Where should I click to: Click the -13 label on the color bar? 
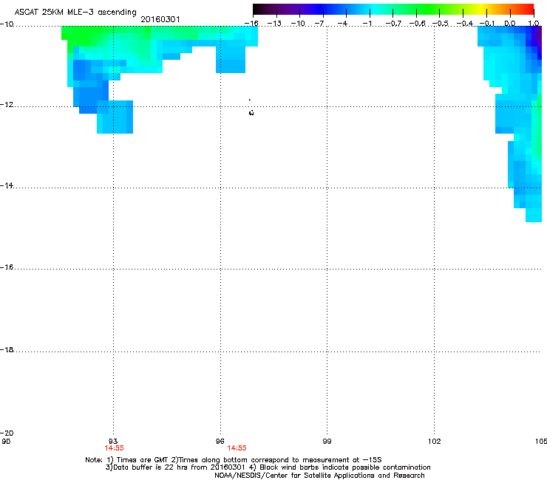(x=274, y=24)
